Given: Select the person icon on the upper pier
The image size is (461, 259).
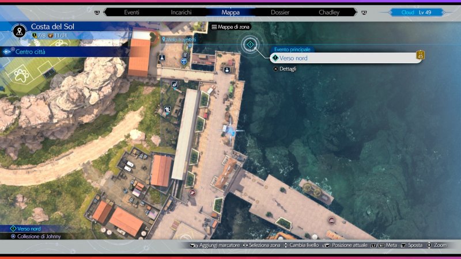Looking at the screenshot, I should click(228, 70).
